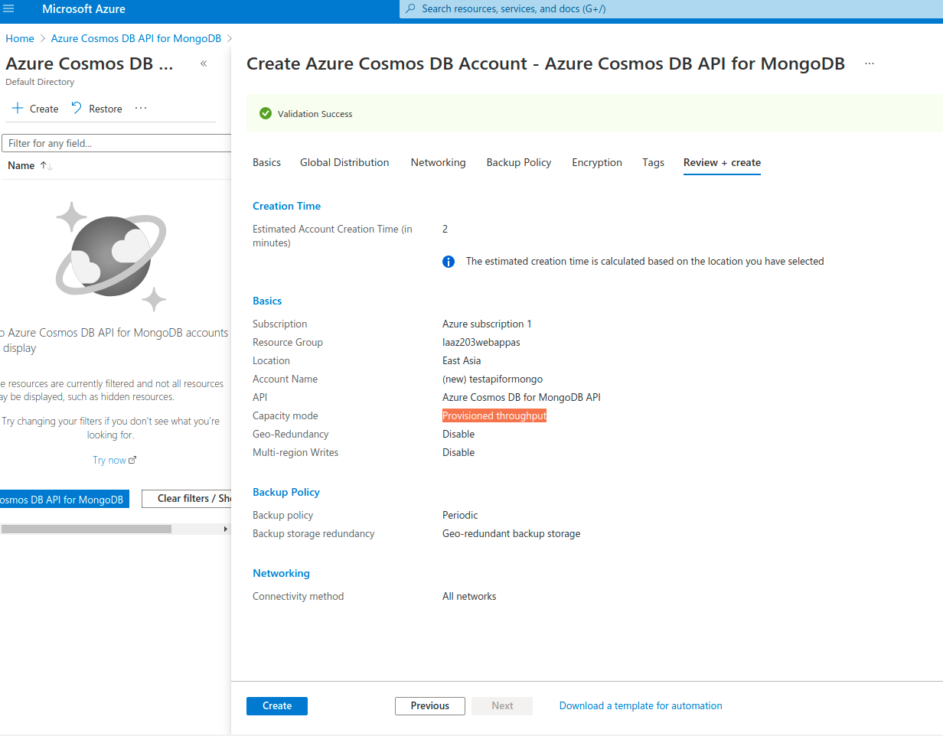Click the horizontal scrollbar right arrow

(x=225, y=529)
